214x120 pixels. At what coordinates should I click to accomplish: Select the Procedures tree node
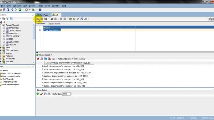(10, 59)
